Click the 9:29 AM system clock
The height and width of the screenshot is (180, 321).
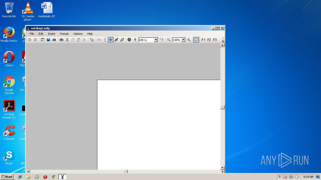click(308, 177)
